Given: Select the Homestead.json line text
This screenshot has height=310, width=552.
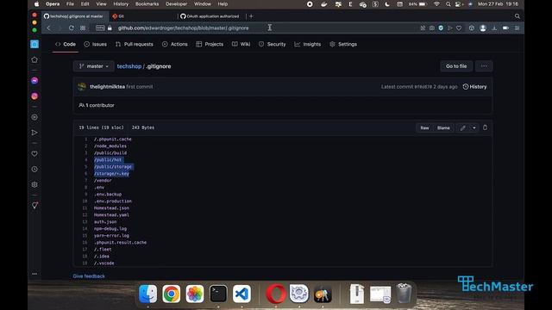Looking at the screenshot, I should (x=111, y=208).
